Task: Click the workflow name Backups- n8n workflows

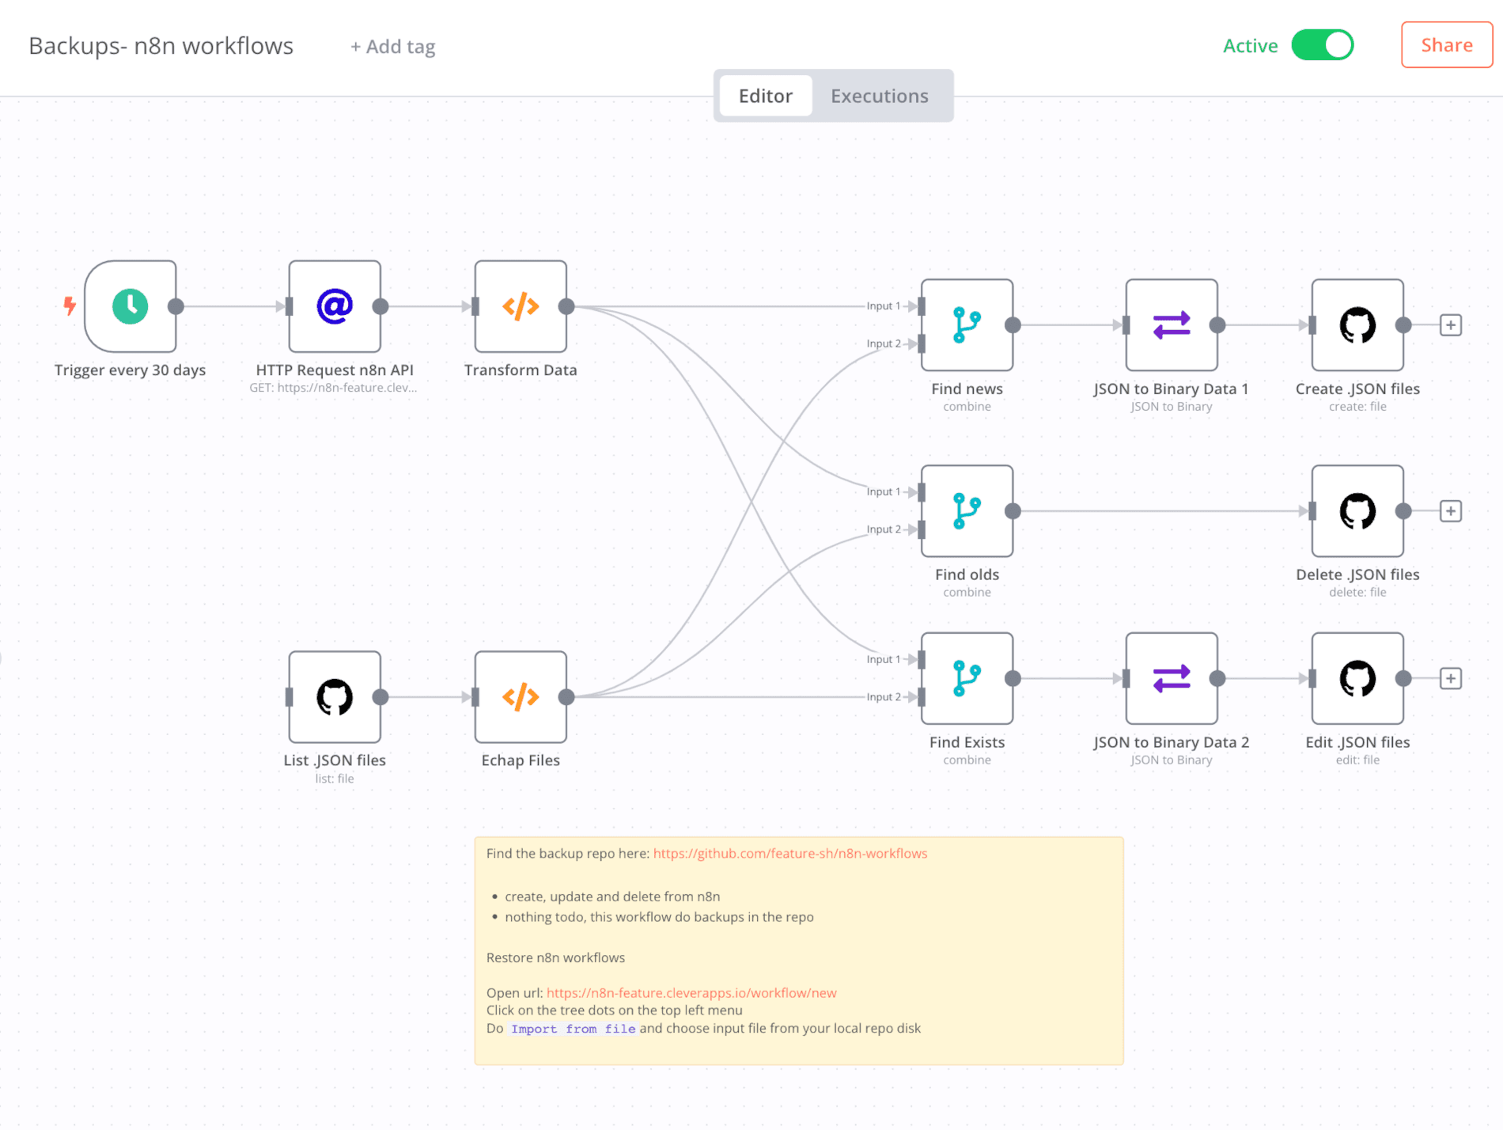Action: coord(161,46)
